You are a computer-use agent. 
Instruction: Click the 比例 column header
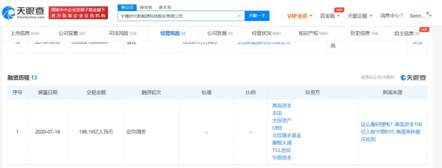pos(250,93)
